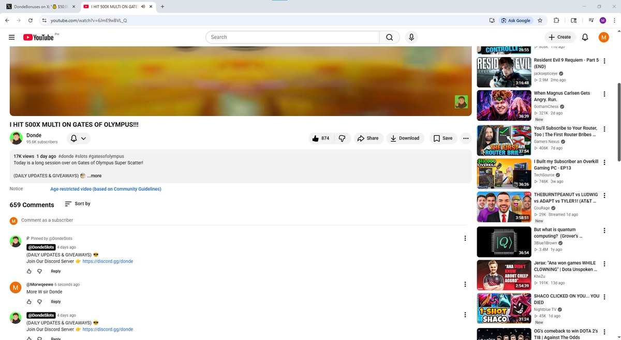Open options for SHACO video
This screenshot has width=621, height=340.
(x=603, y=297)
